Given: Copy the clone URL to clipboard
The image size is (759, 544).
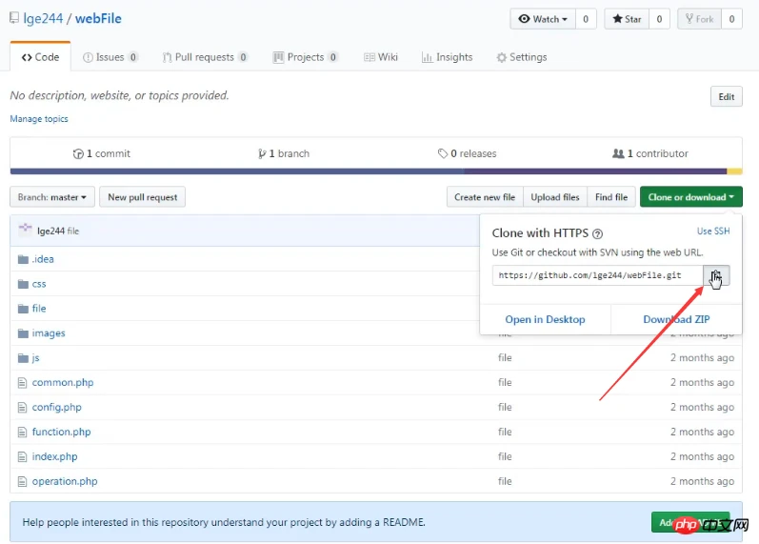Looking at the screenshot, I should (716, 275).
